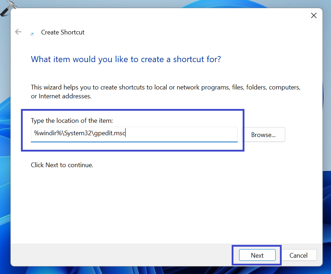This screenshot has height=274, width=331.
Task: Click the item location text field
Action: click(x=134, y=135)
